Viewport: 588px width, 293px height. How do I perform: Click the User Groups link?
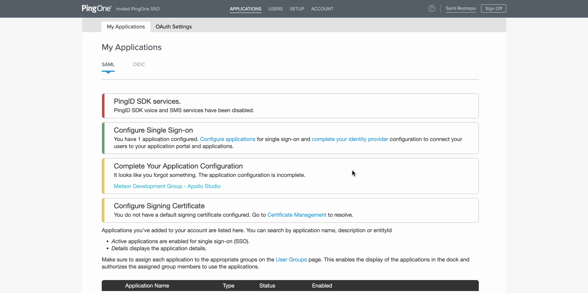(x=291, y=260)
